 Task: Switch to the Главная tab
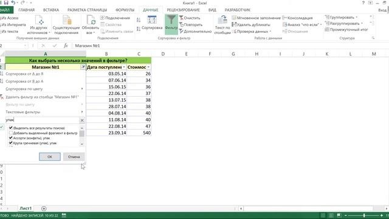[27, 10]
